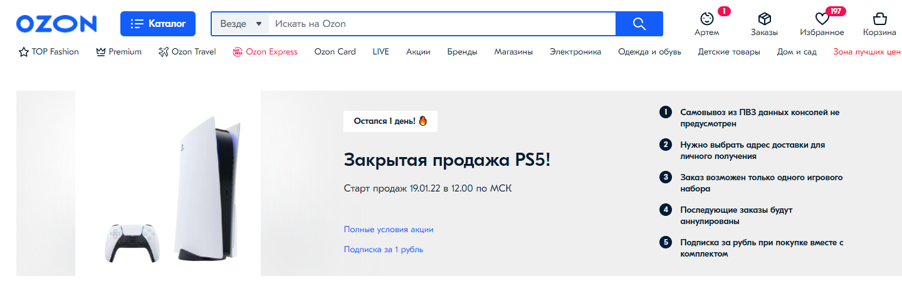Click the list icon in Каталог button
The height and width of the screenshot is (296, 902).
pos(137,24)
